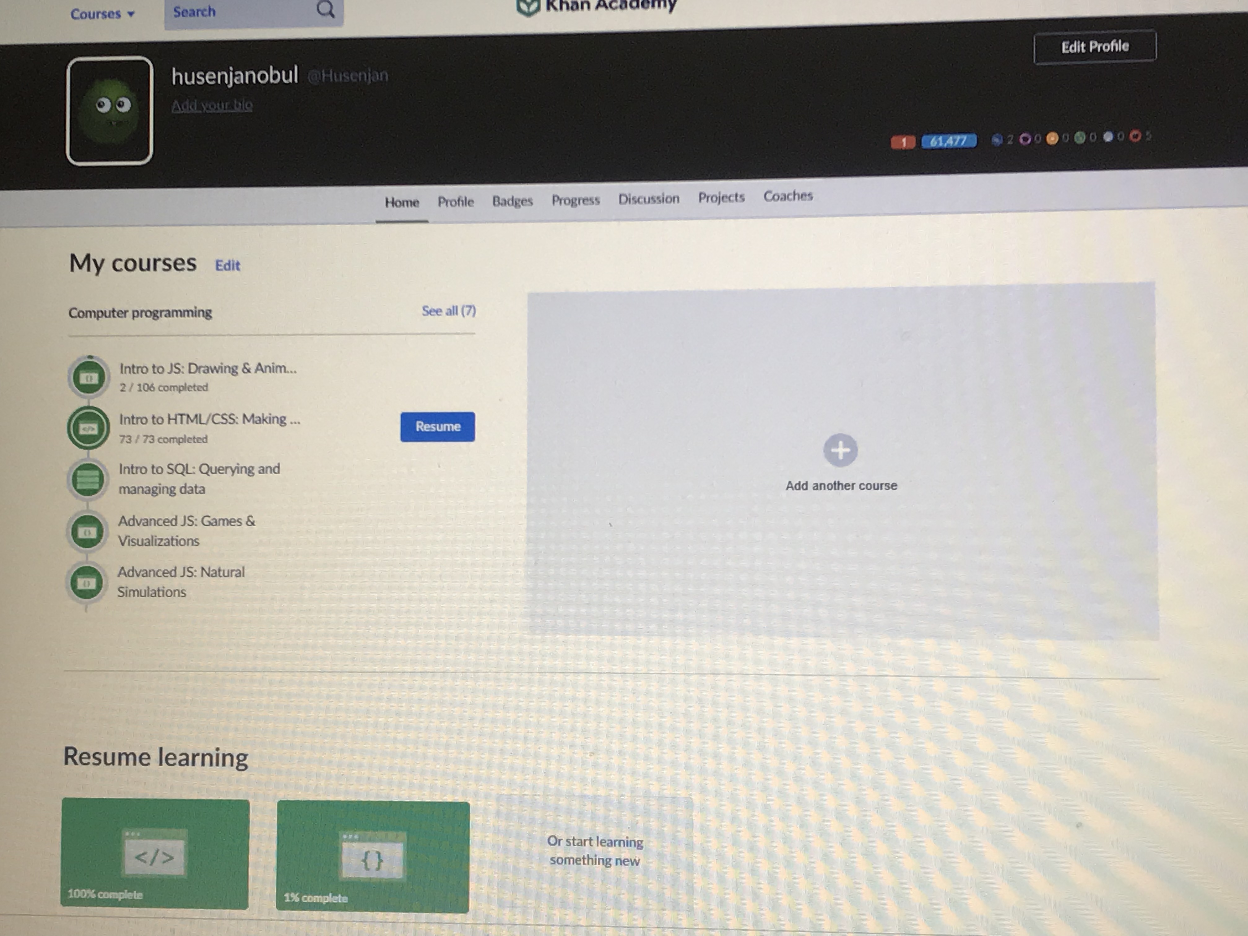Click the Khan Academy logo

pos(597,6)
